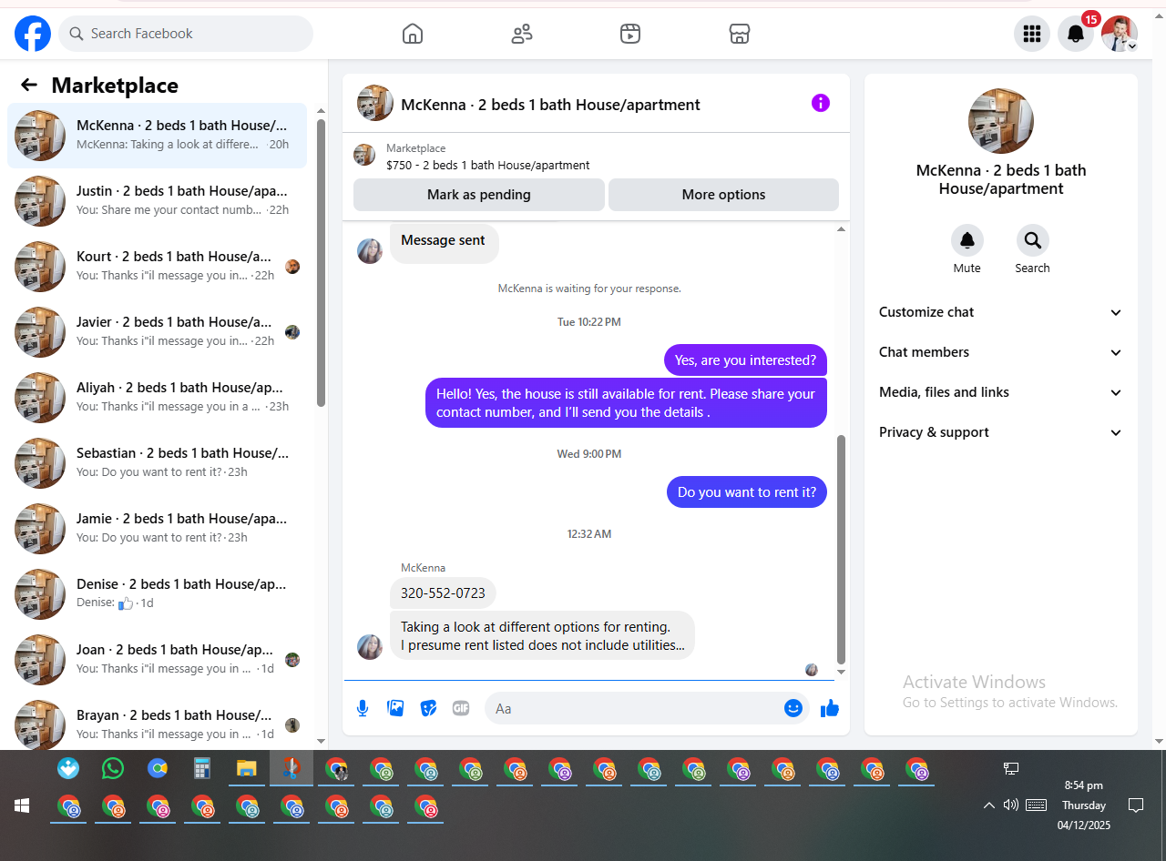Attach a file with the photo icon

pyautogui.click(x=395, y=708)
